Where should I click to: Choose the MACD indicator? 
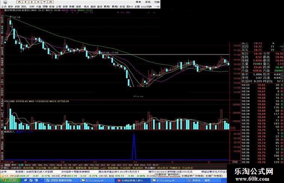pos(28,165)
